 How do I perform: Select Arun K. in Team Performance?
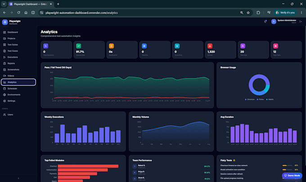pos(171,179)
